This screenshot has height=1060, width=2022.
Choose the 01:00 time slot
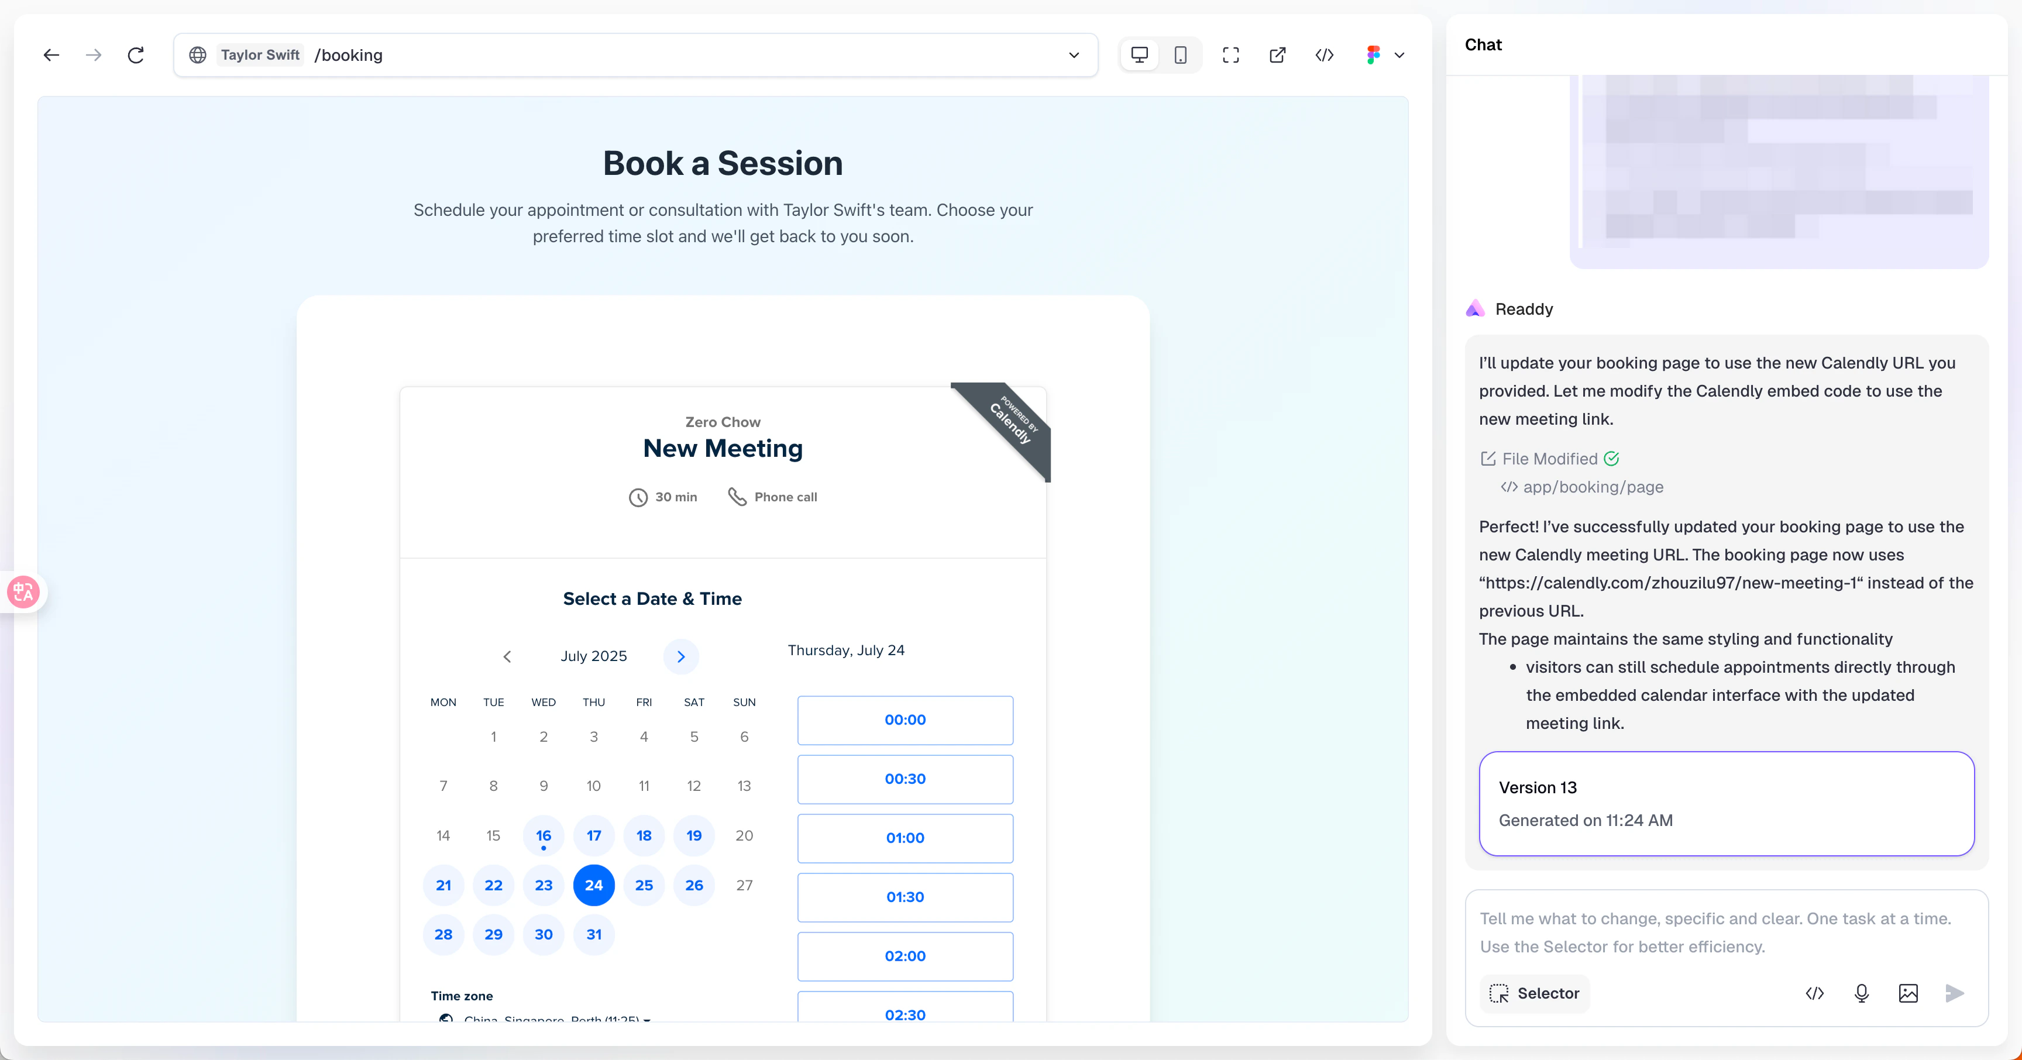905,838
